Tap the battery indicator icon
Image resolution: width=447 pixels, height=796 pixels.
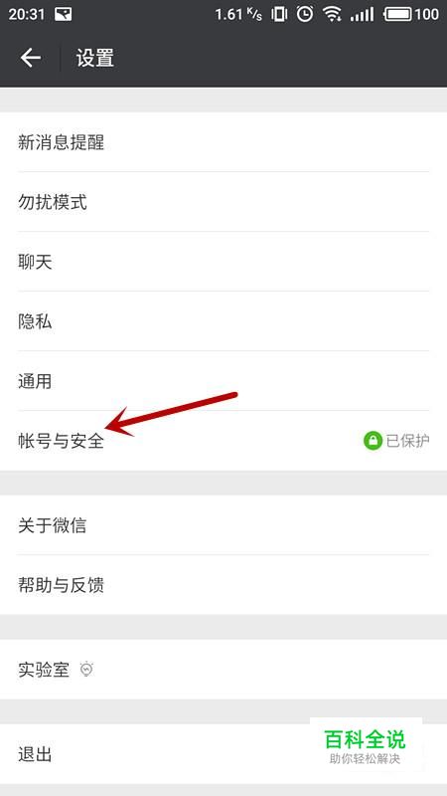[x=398, y=14]
